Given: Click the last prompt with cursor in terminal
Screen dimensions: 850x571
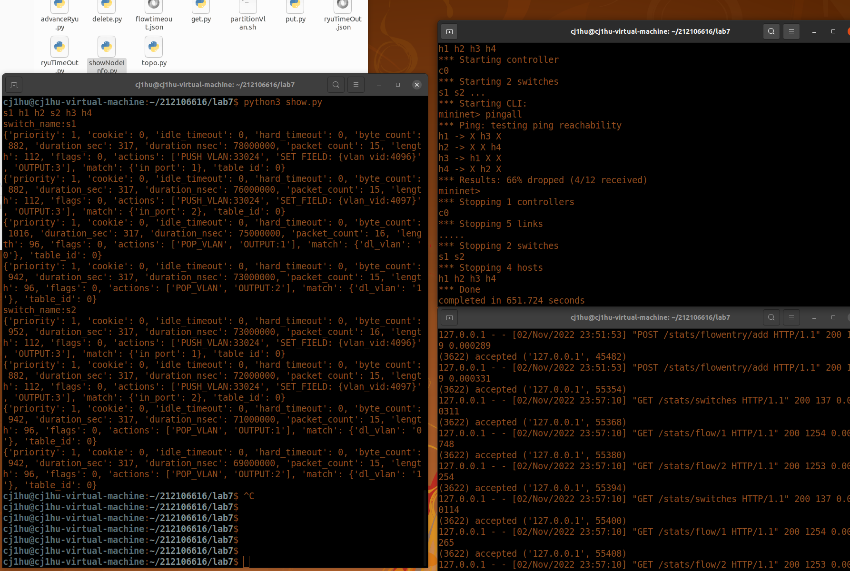Looking at the screenshot, I should (x=126, y=561).
